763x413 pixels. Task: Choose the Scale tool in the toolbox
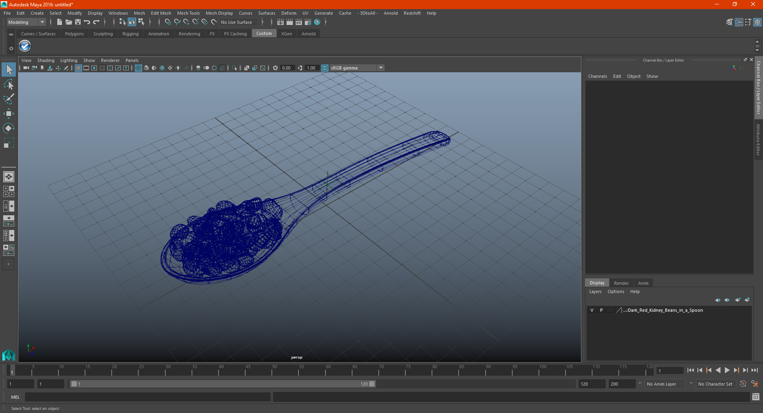pos(9,143)
